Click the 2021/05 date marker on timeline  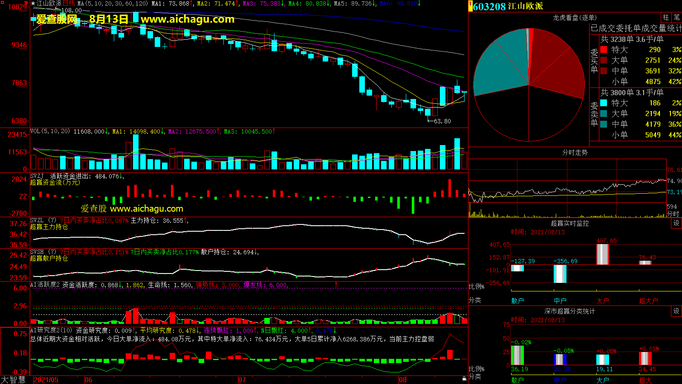click(x=46, y=380)
